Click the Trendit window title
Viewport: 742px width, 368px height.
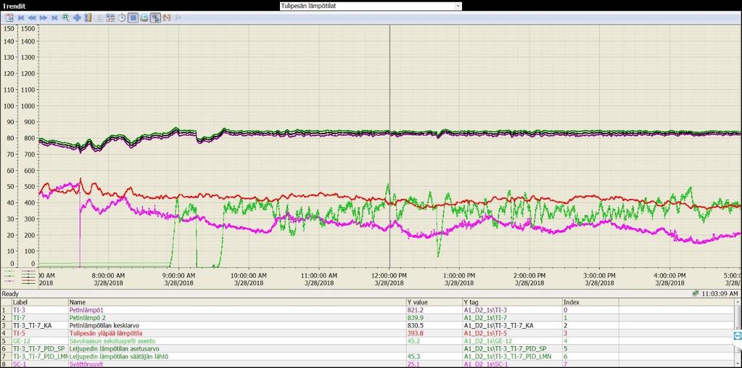tap(15, 6)
